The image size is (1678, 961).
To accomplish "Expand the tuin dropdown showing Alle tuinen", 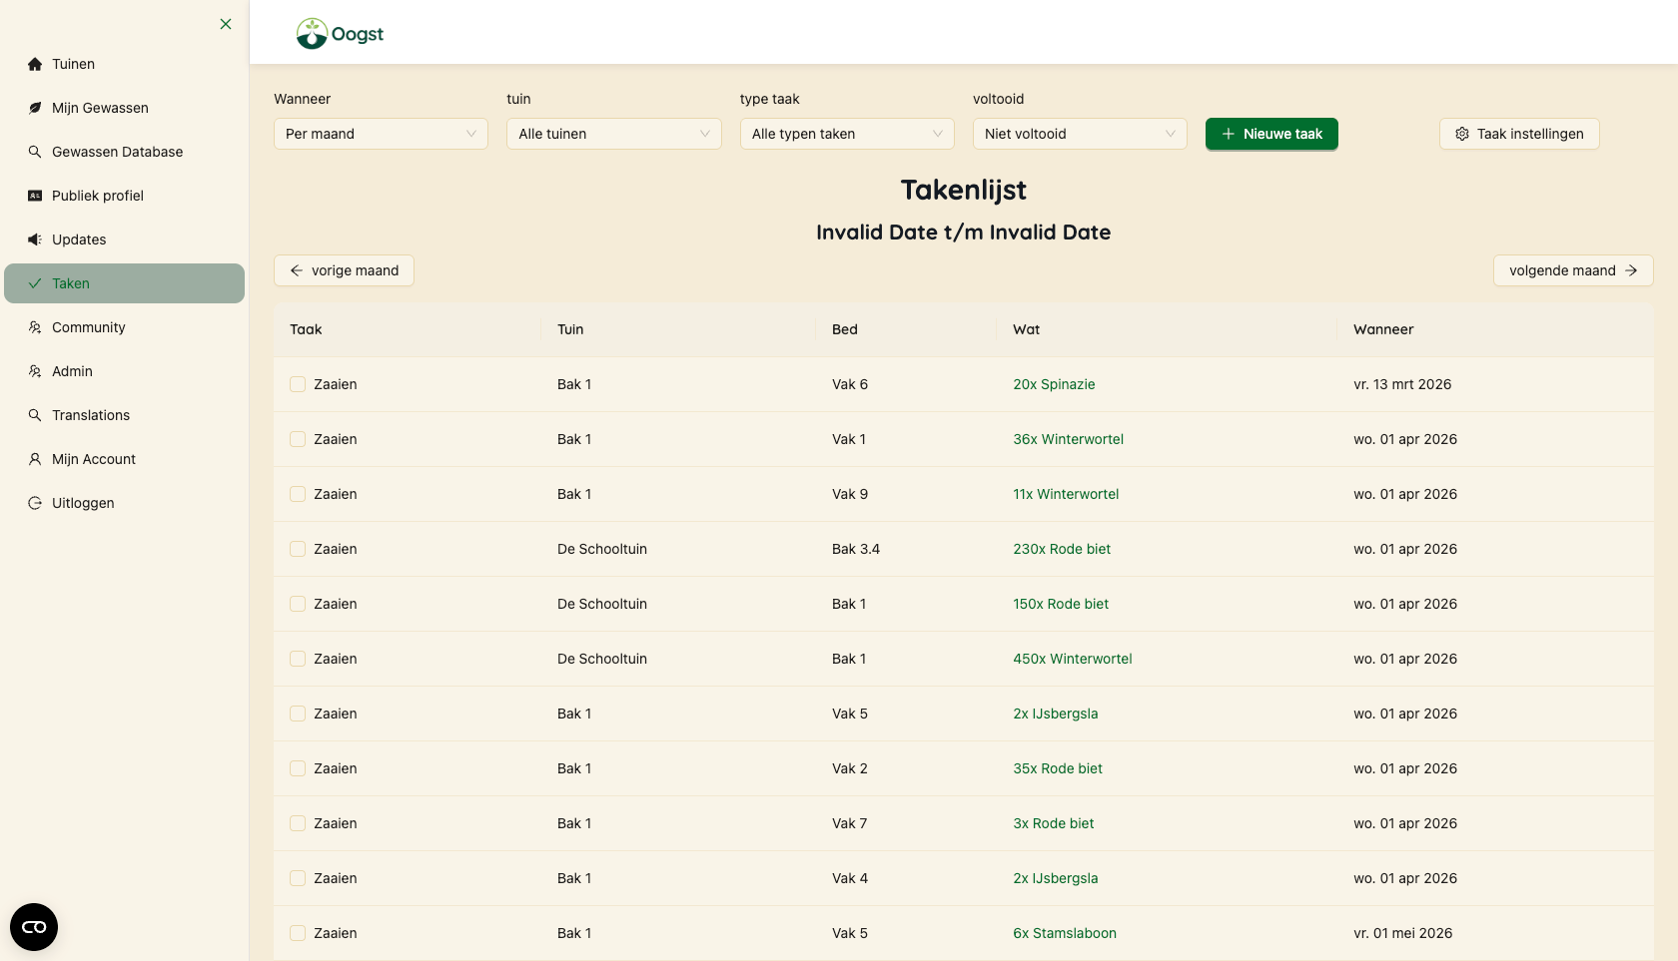I will (614, 134).
